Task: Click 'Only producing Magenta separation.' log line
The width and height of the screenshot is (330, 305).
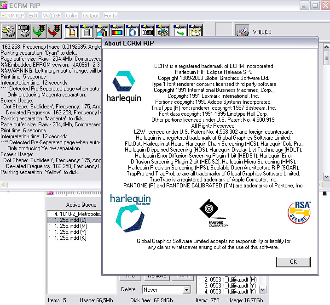Action: pos(46,95)
